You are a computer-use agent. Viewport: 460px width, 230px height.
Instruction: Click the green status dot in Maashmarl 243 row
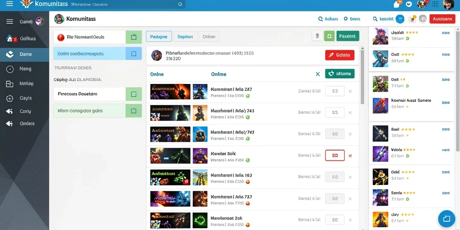[x=248, y=117]
